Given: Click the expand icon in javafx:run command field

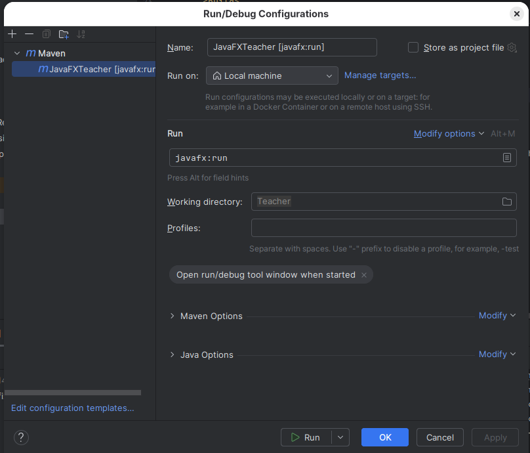Looking at the screenshot, I should [507, 158].
